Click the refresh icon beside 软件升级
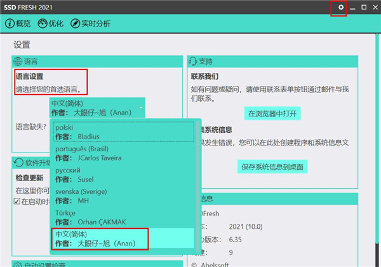 click(18, 163)
